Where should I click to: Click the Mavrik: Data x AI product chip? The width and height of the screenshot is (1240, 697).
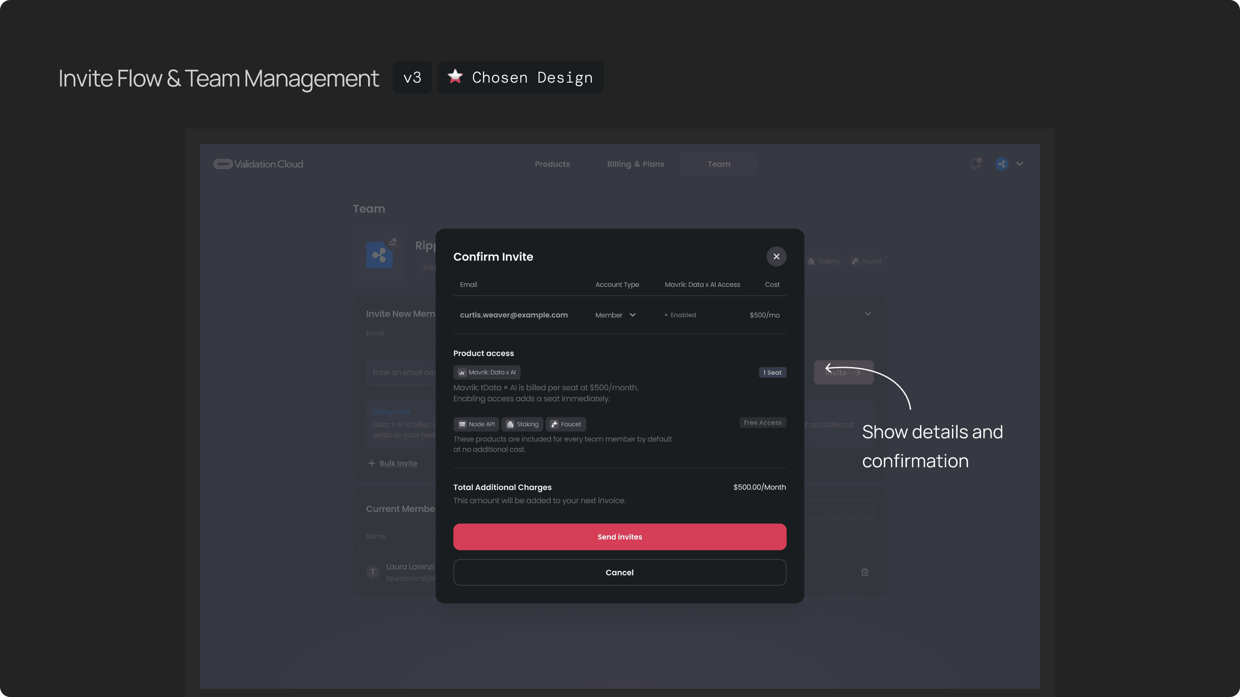click(487, 372)
